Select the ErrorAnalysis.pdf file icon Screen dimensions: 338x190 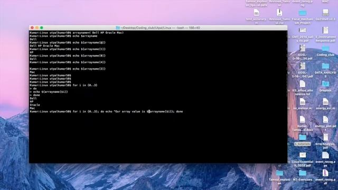325,137
